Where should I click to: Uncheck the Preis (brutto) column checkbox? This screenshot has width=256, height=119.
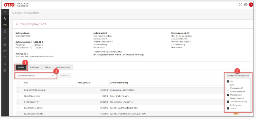click(228, 95)
